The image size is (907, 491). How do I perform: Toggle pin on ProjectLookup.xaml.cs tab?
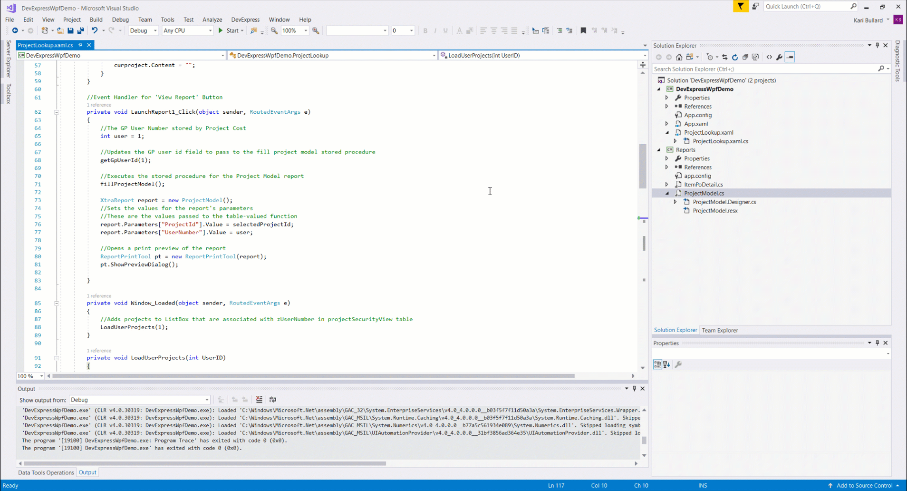[80, 45]
